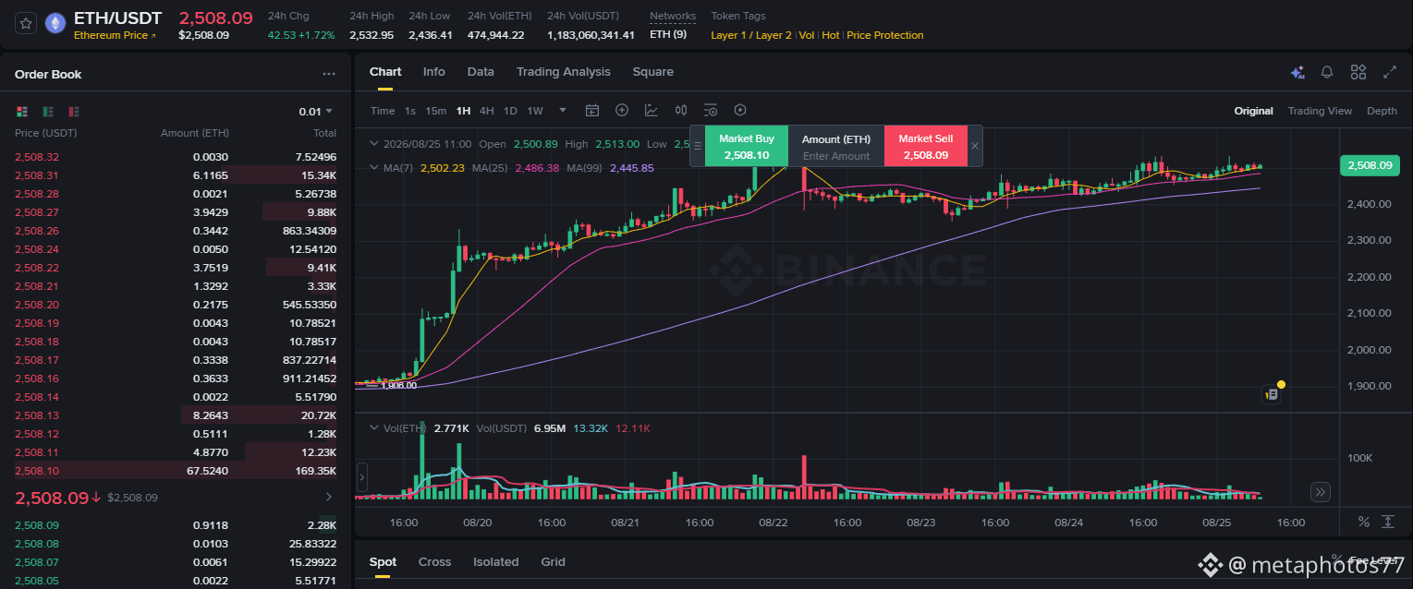
Task: Select the 15m time interval
Action: pos(435,111)
